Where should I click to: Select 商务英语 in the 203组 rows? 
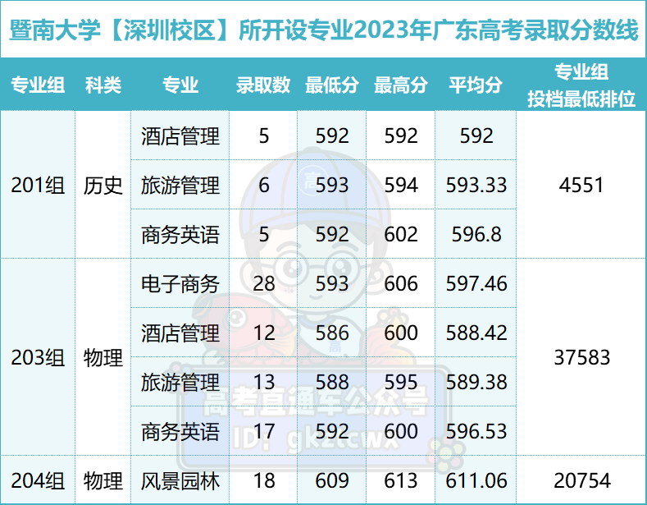tap(180, 431)
